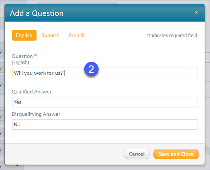Screen dimensions: 210x170
Task: Click the Add a Question title
Action: point(37,13)
